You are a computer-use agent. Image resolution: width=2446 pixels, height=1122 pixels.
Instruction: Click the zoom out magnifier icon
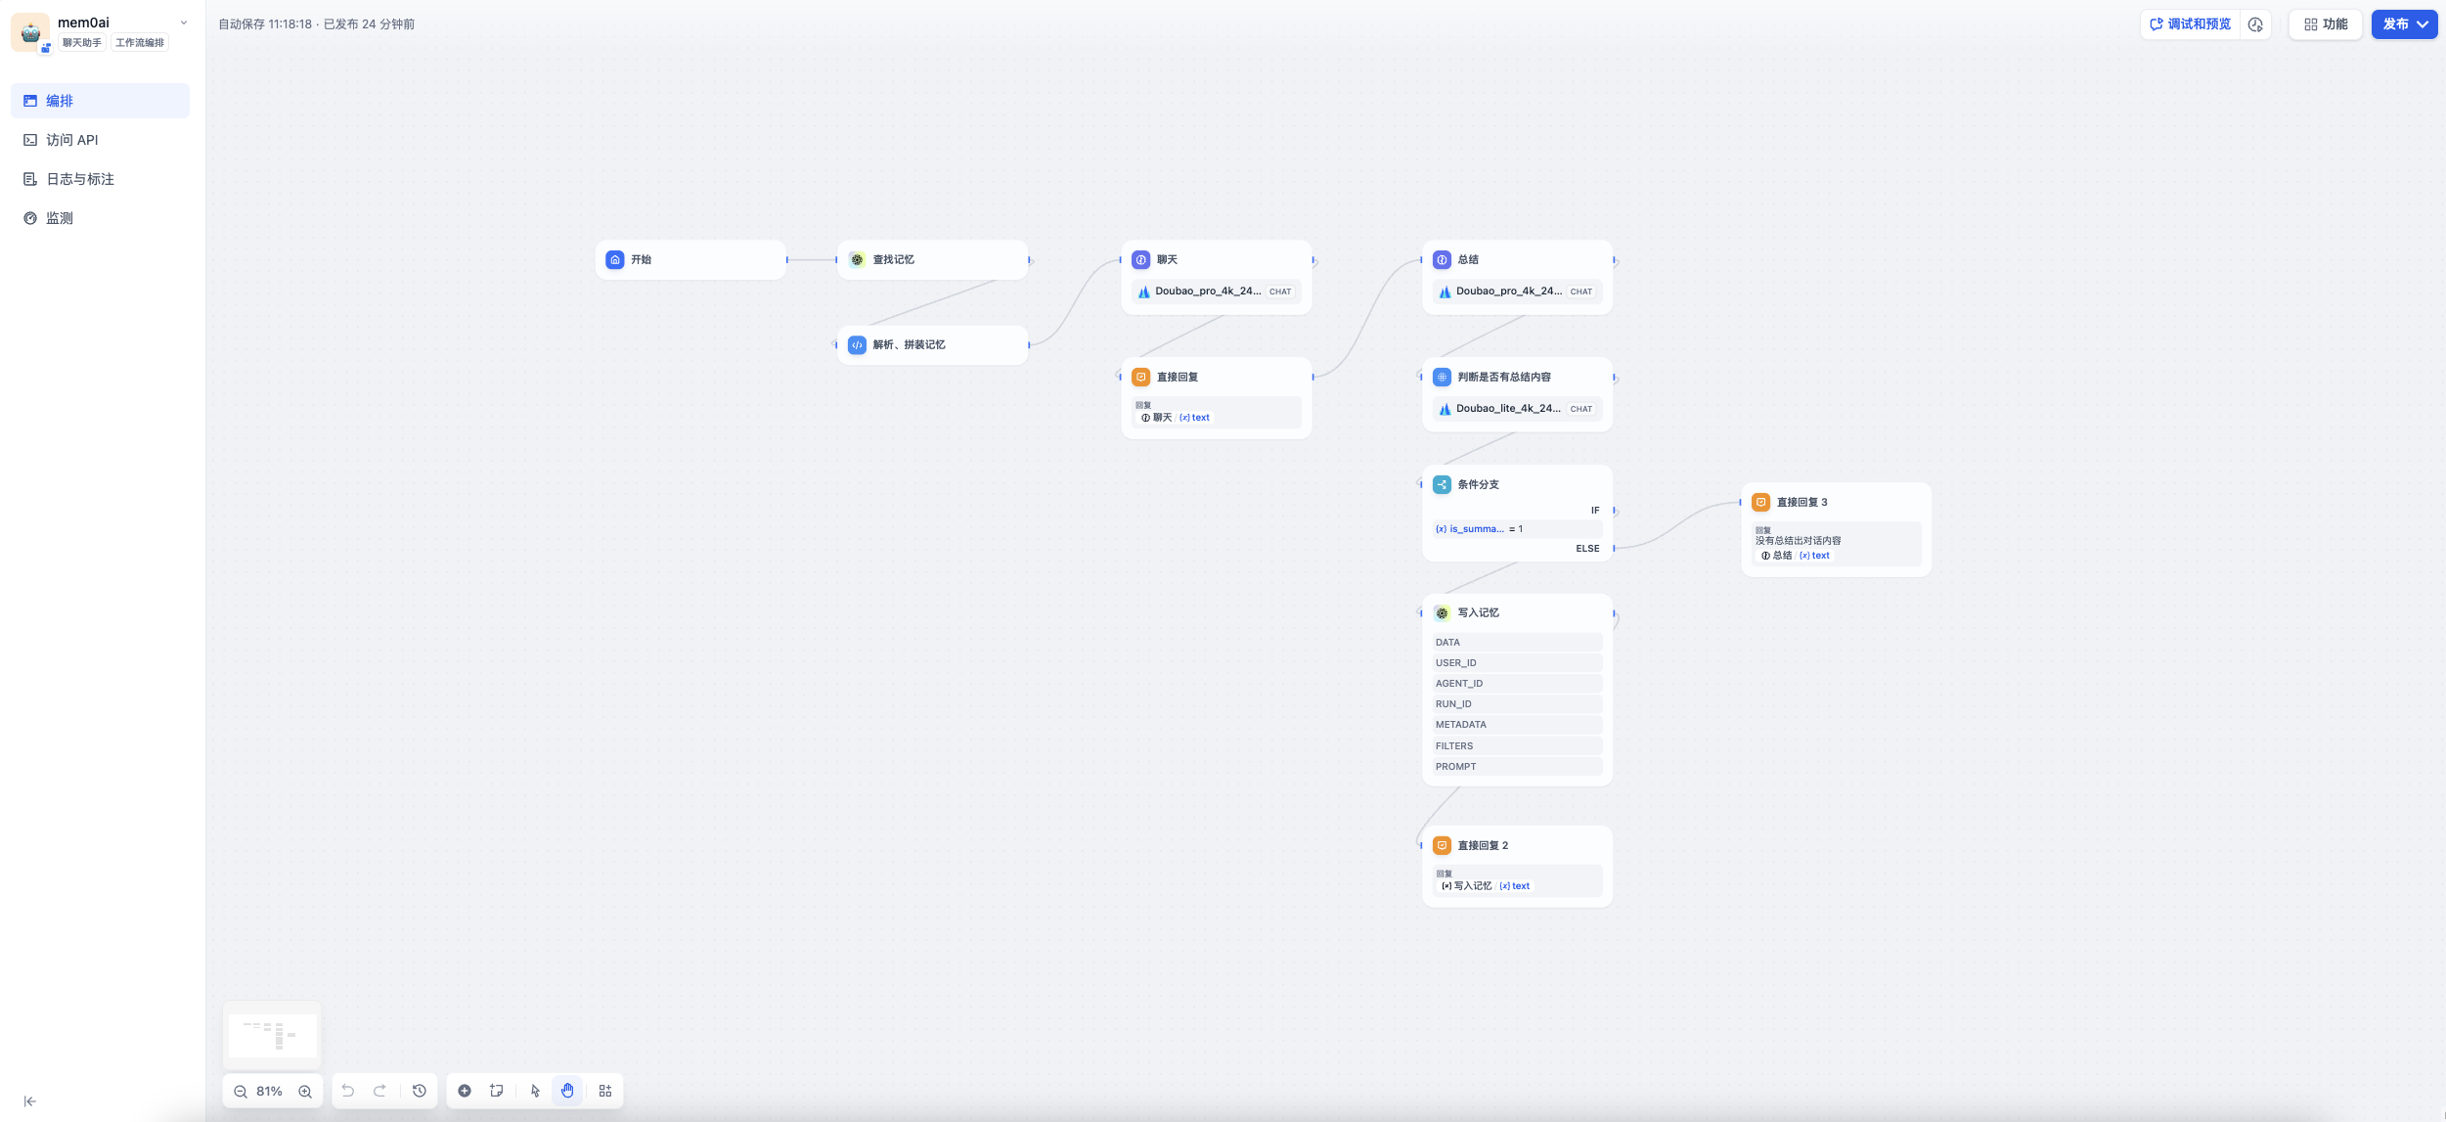pos(240,1092)
